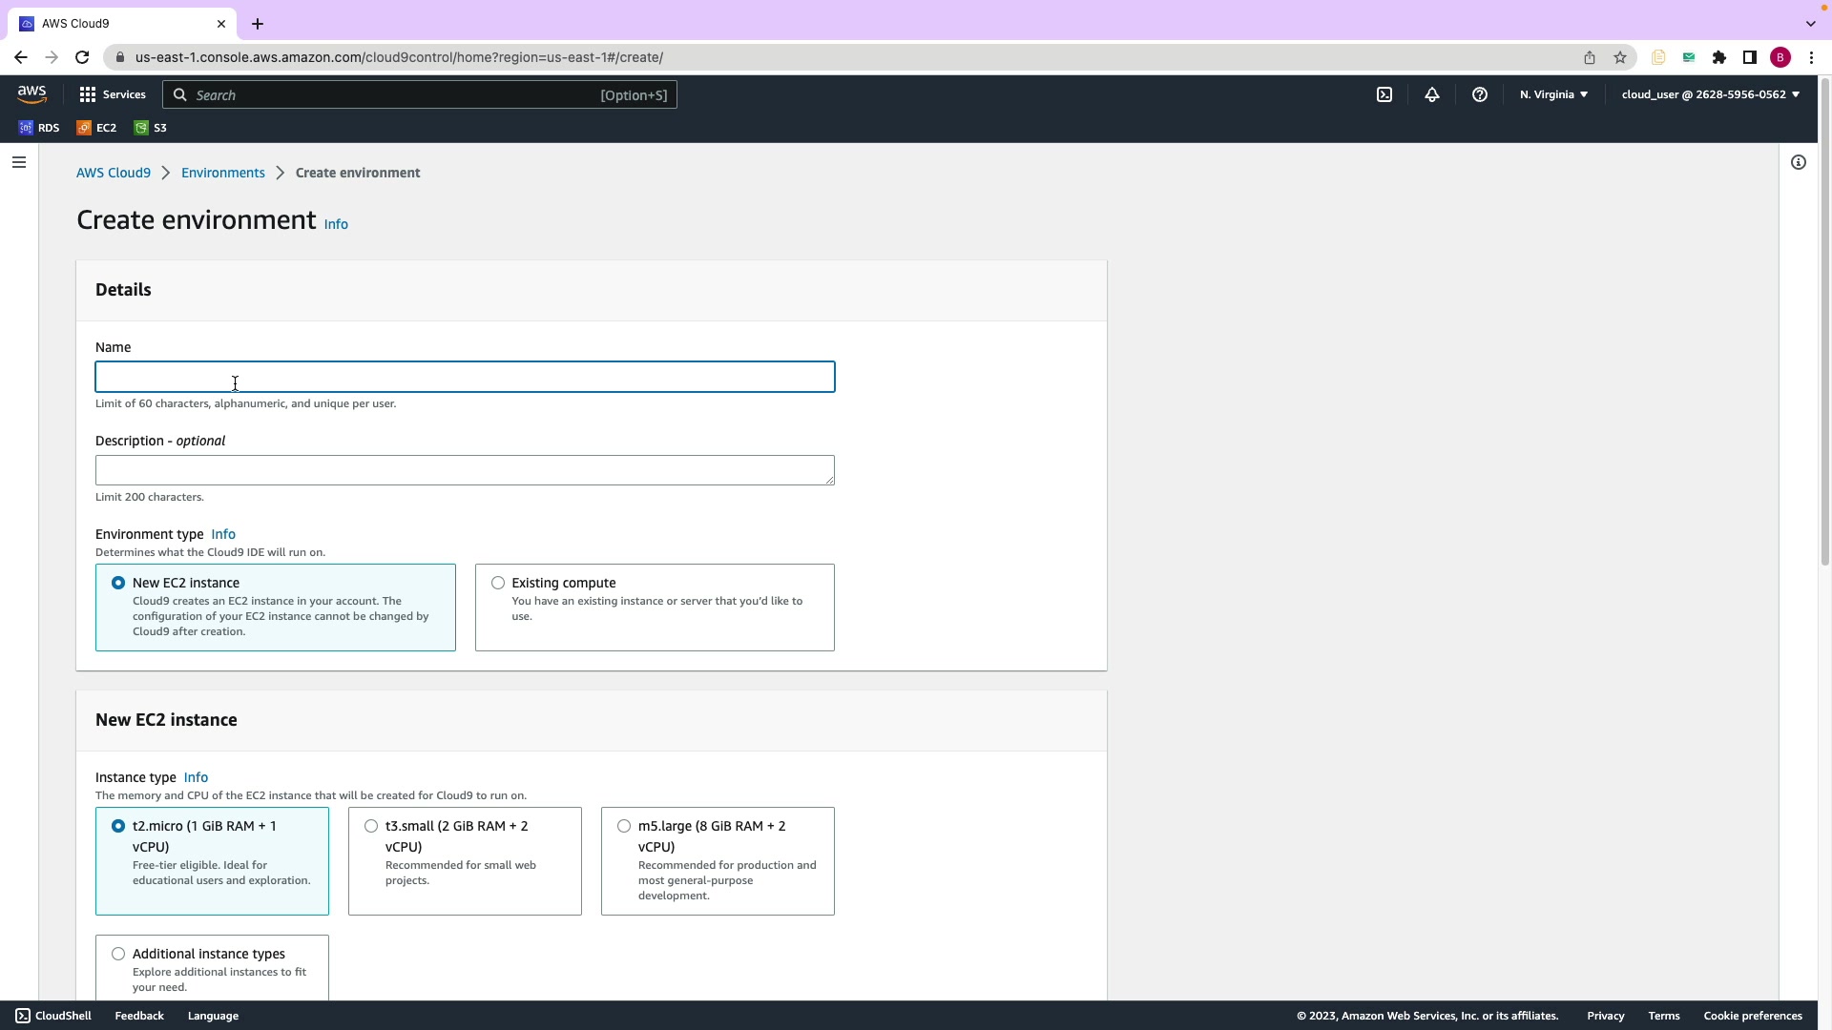
Task: Select the t3.small instance type
Action: (x=371, y=826)
